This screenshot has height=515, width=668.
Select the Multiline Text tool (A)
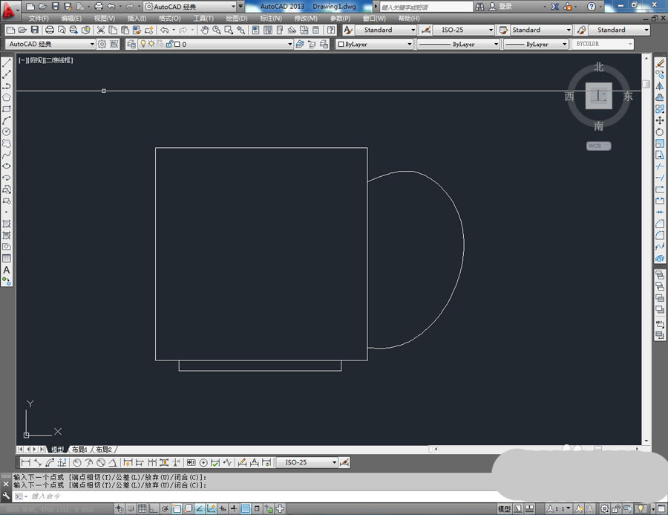point(7,270)
